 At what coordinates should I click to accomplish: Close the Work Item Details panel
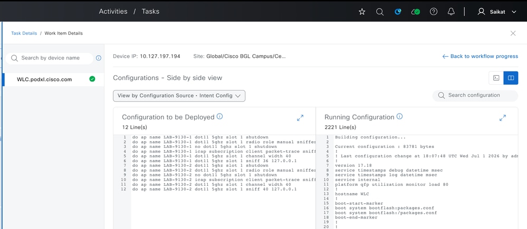[x=513, y=33]
